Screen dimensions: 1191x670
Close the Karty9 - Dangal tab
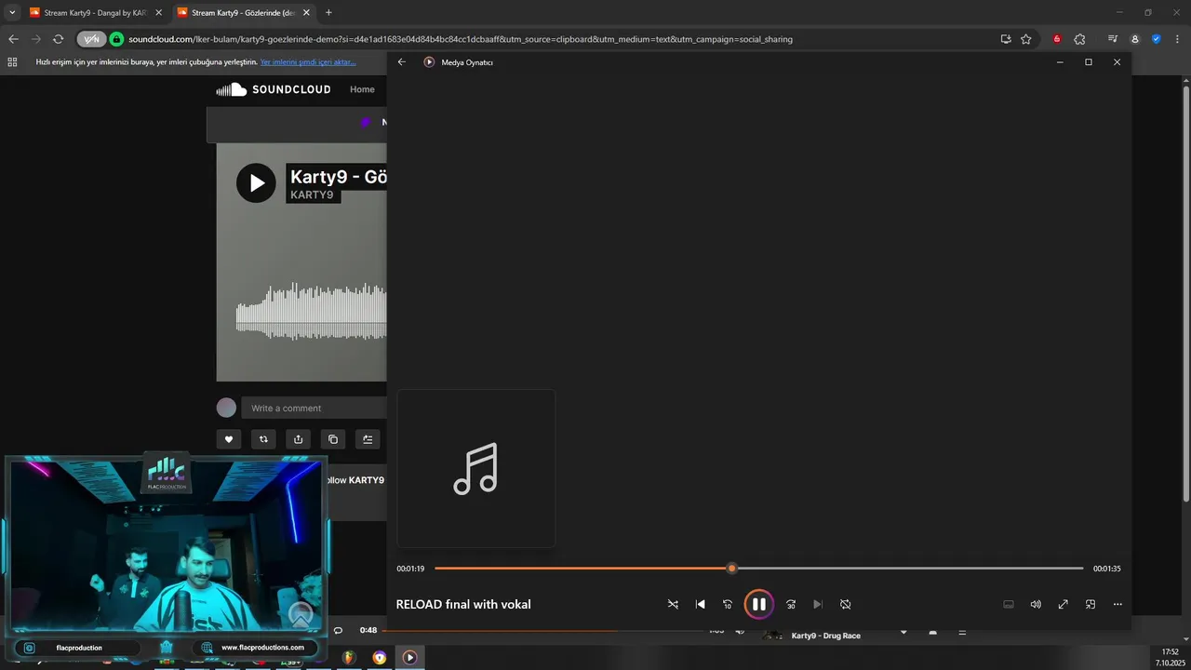(x=158, y=13)
